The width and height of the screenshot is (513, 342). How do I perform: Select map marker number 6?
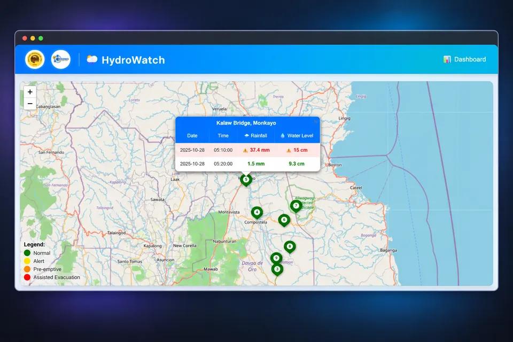point(284,220)
